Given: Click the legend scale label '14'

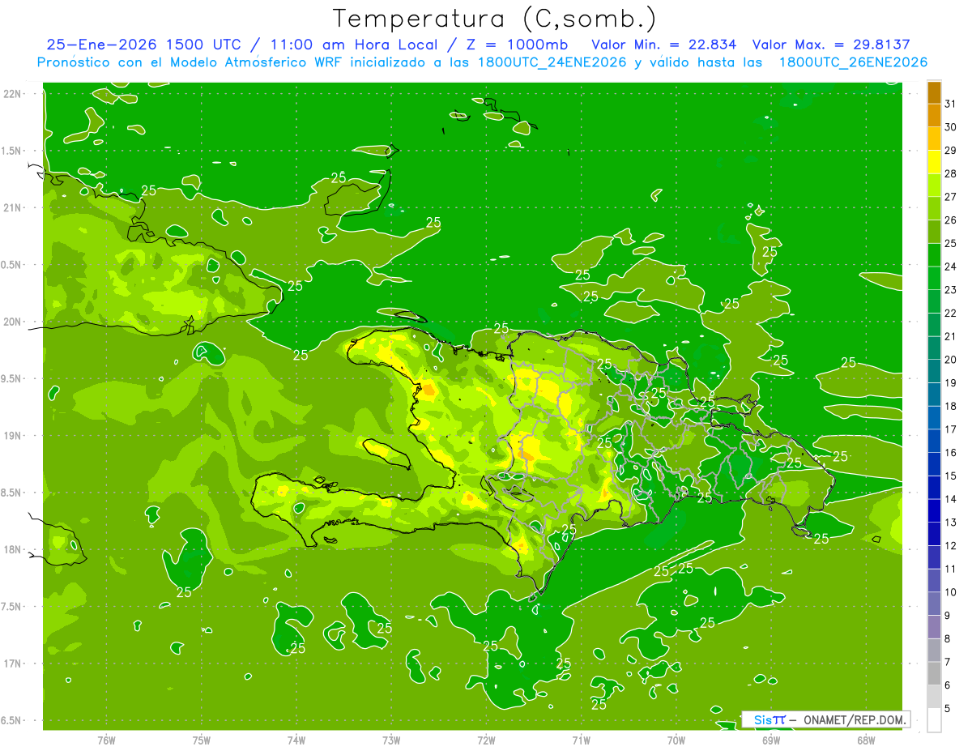Looking at the screenshot, I should (950, 499).
